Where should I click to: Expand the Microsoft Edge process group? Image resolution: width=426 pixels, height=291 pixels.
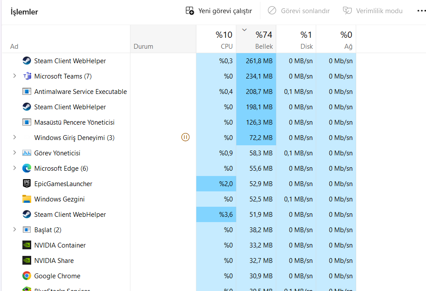pyautogui.click(x=14, y=168)
